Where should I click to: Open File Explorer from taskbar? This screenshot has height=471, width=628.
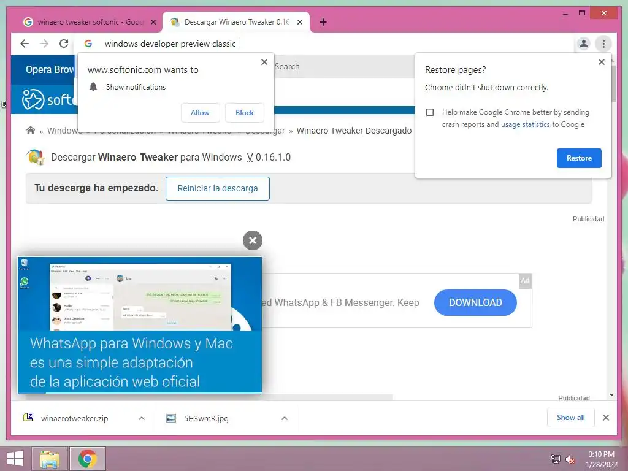(x=50, y=459)
